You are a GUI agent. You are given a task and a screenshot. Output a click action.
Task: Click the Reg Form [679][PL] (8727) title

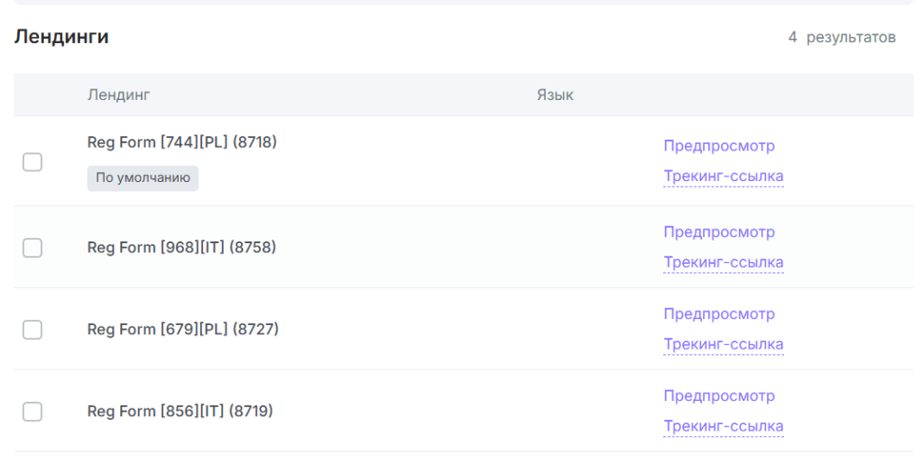(182, 330)
